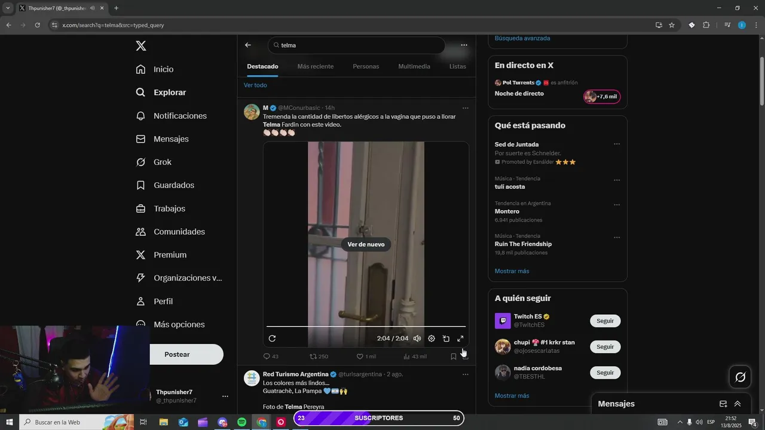Screen dimensions: 765x430
Task: Expand the Mensajes drawer
Action: (738, 404)
